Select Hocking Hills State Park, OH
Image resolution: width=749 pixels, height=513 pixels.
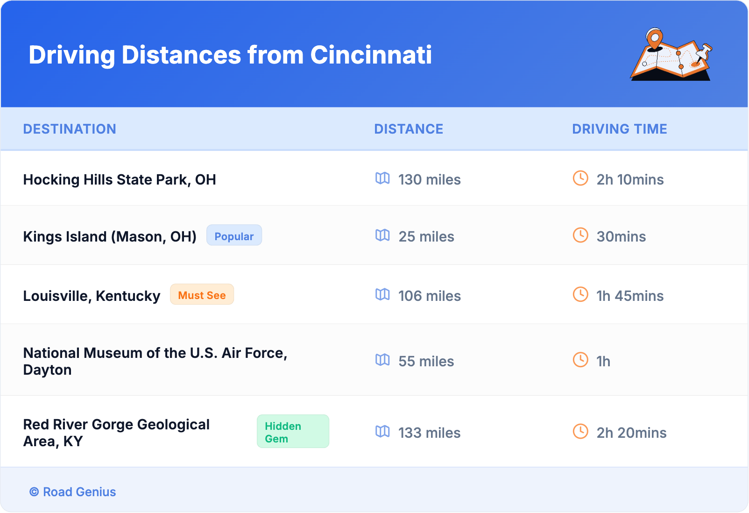120,180
